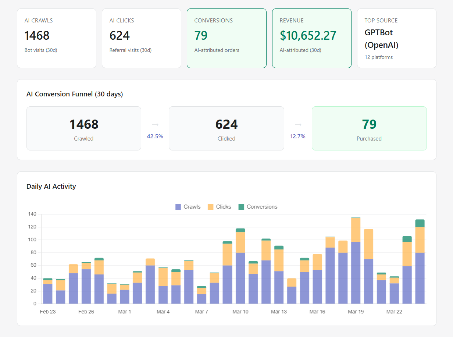This screenshot has height=337, width=453.
Task: Open the REVENUE card showing $10,652.27
Action: 312,38
